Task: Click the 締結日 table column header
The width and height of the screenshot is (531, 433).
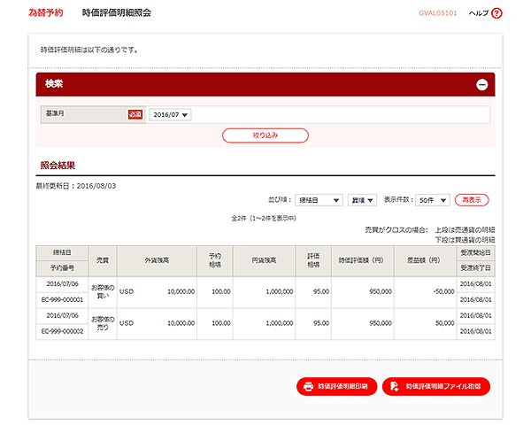Action: click(x=62, y=253)
